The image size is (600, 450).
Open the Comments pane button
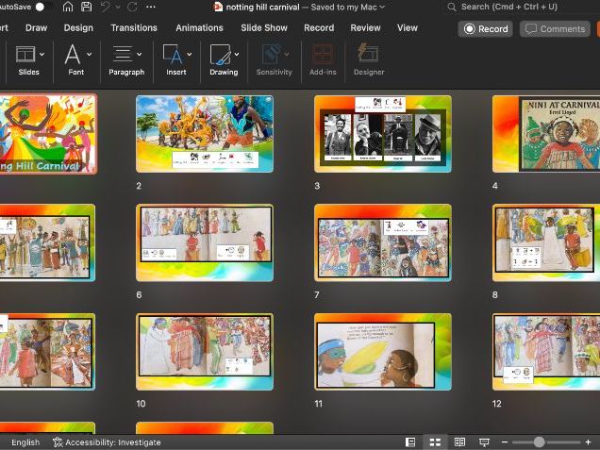(555, 28)
